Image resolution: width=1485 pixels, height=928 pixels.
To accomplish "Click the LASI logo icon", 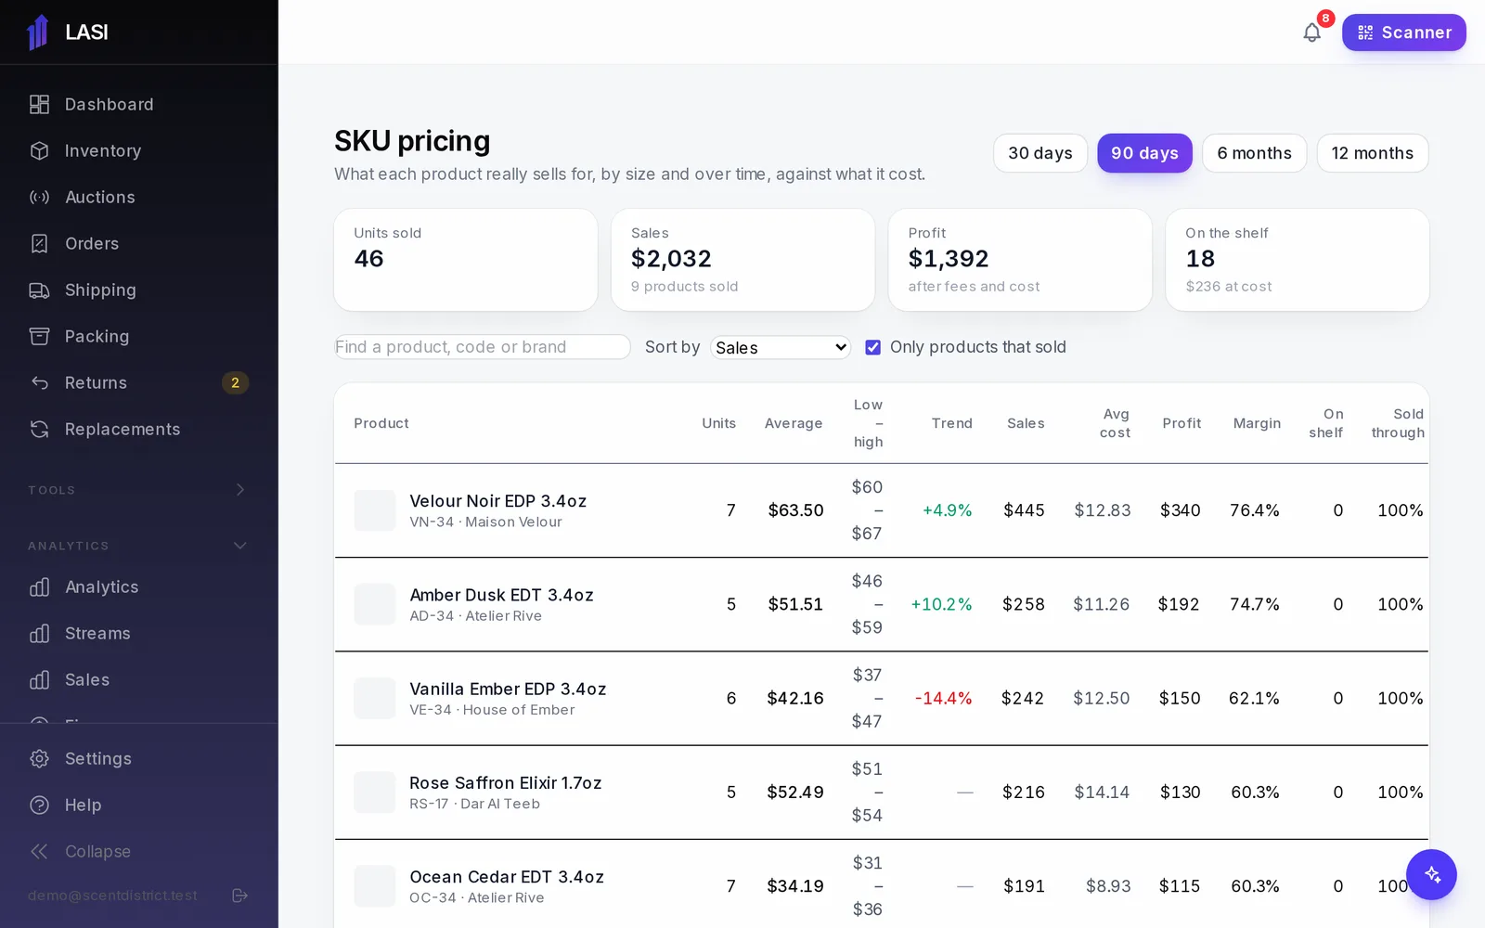I will click(38, 32).
